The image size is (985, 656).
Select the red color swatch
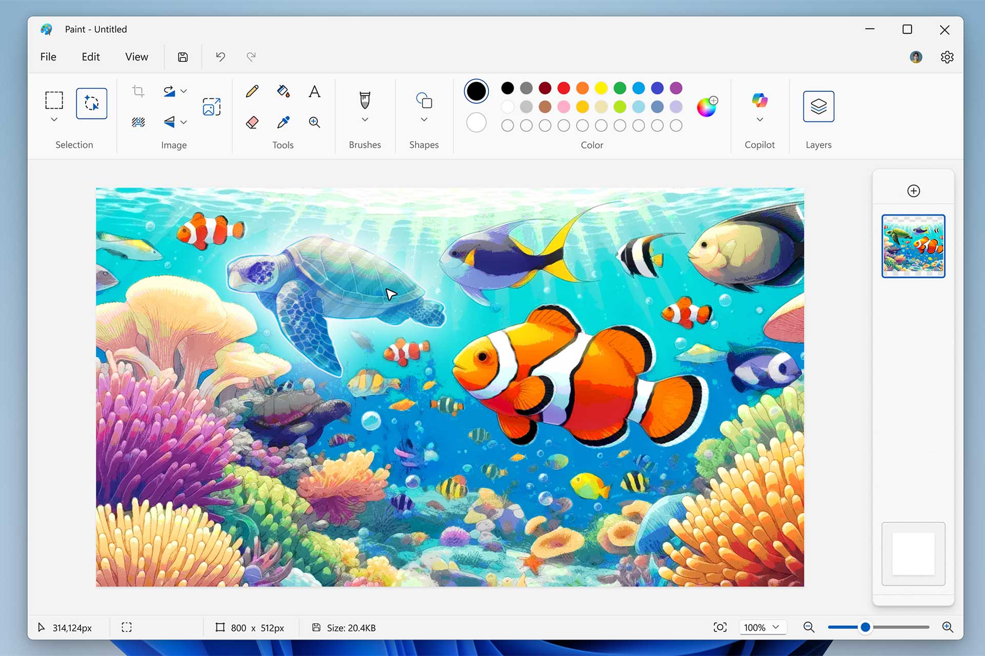coord(564,88)
